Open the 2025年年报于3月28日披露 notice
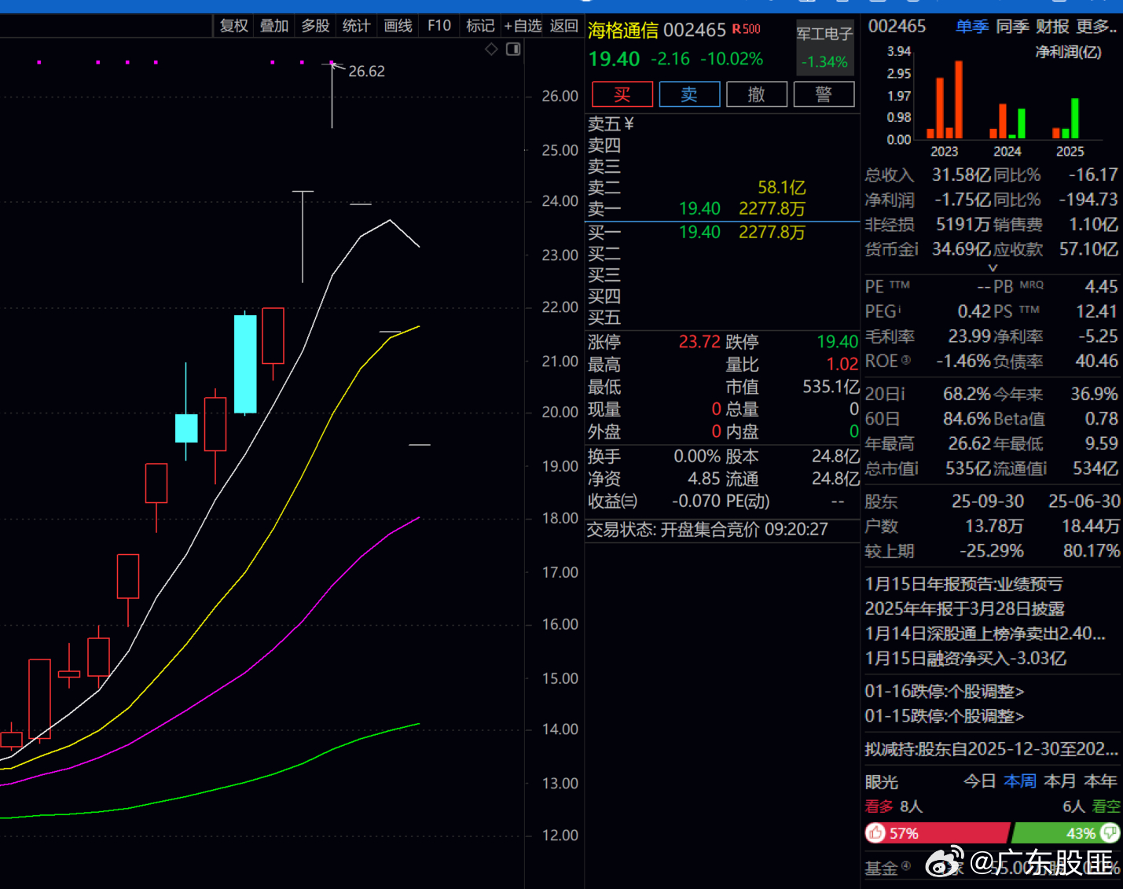 click(965, 609)
